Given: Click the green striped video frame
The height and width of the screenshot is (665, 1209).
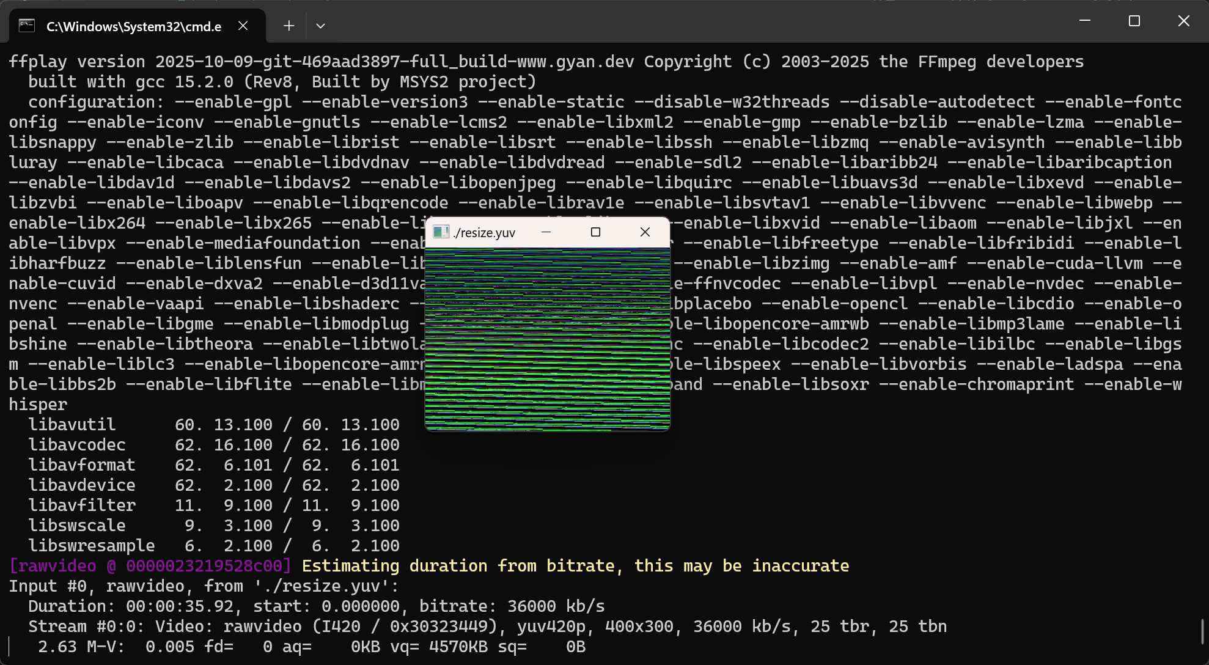Looking at the screenshot, I should (x=547, y=339).
